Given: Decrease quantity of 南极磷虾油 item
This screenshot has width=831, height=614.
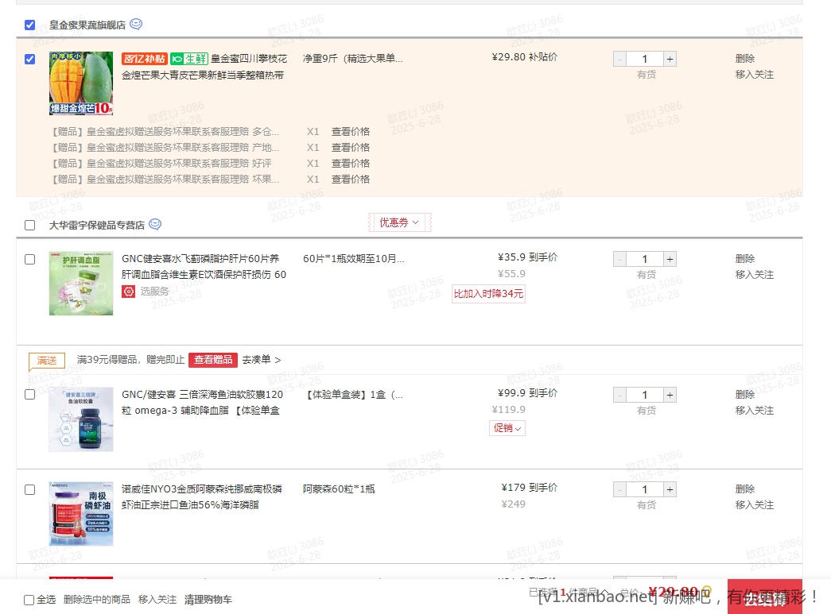Looking at the screenshot, I should coord(620,489).
